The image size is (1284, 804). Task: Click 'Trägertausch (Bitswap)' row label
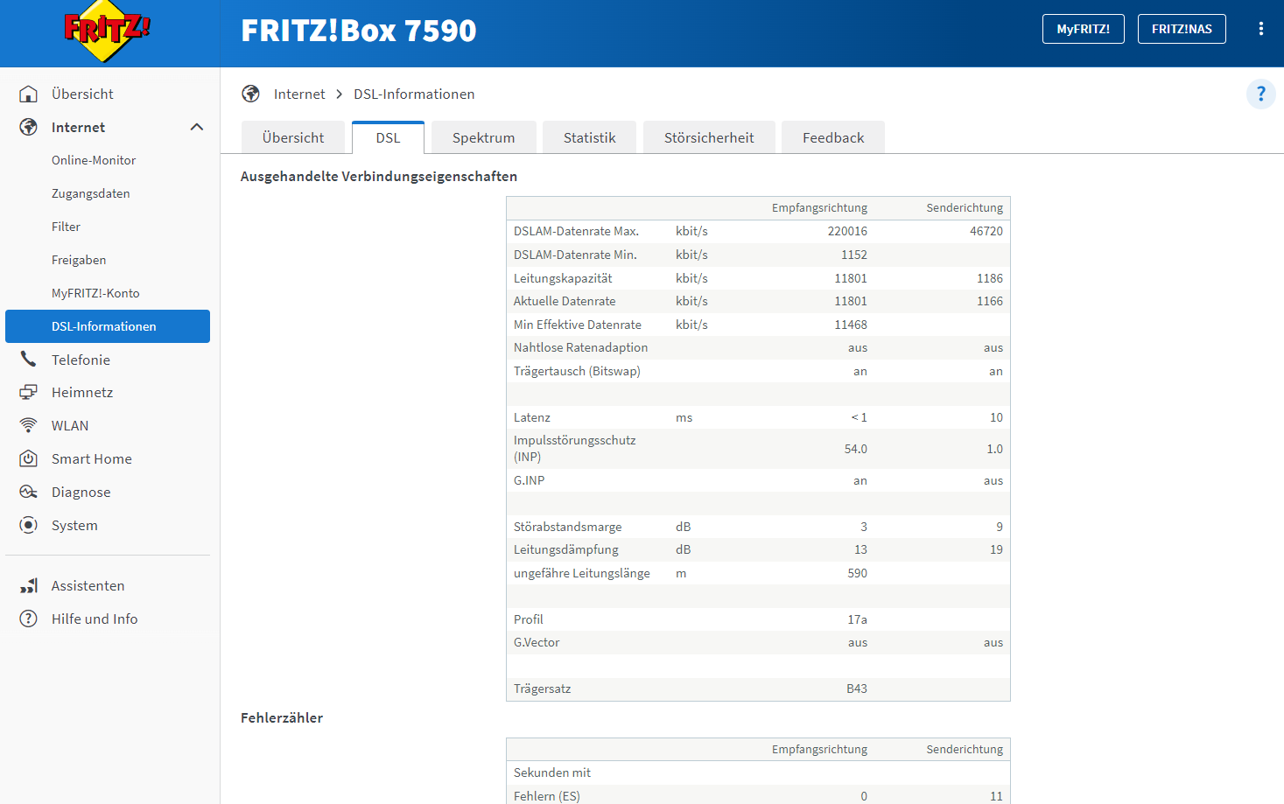coord(577,371)
